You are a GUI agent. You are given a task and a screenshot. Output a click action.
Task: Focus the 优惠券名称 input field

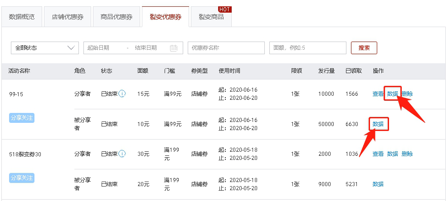[x=226, y=48]
